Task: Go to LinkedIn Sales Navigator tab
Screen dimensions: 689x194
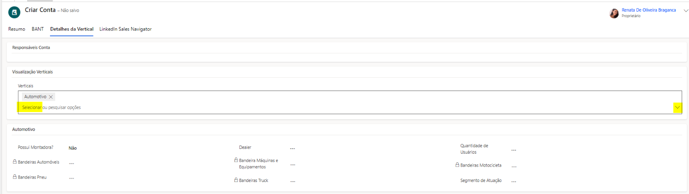Action: pyautogui.click(x=125, y=29)
